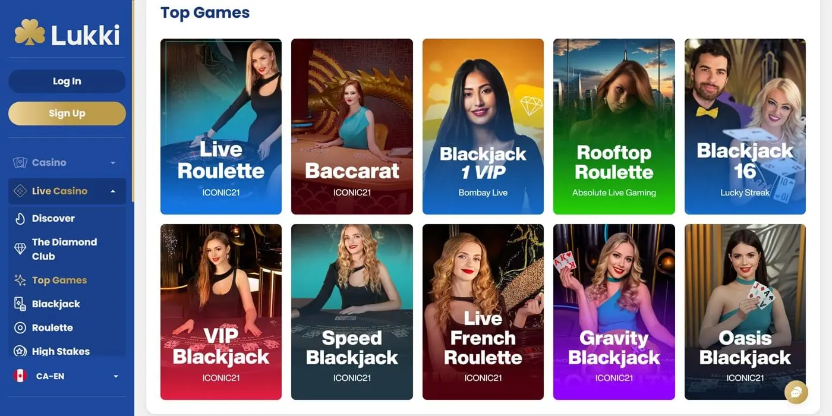The image size is (832, 416).
Task: Click the sidebar vertical scrollbar
Action: click(133, 101)
